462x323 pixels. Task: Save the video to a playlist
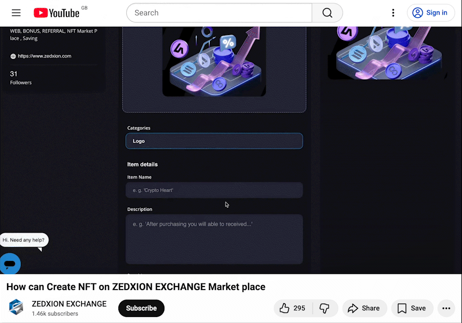click(x=412, y=308)
